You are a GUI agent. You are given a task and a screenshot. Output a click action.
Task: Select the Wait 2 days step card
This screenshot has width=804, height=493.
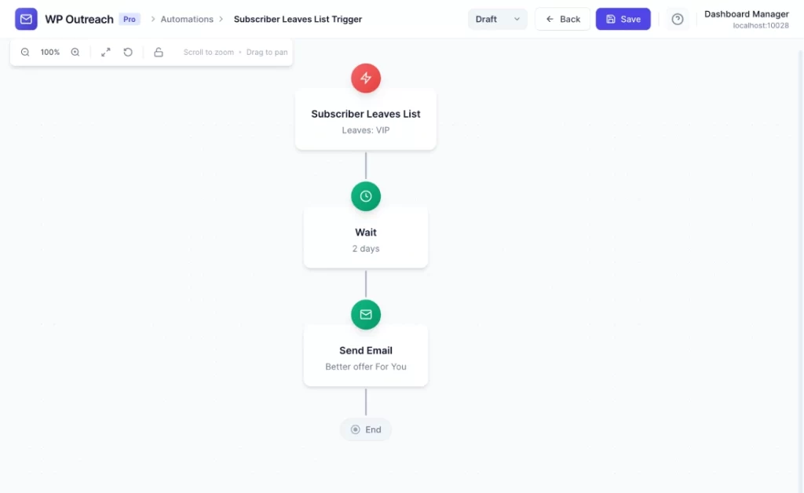(366, 239)
